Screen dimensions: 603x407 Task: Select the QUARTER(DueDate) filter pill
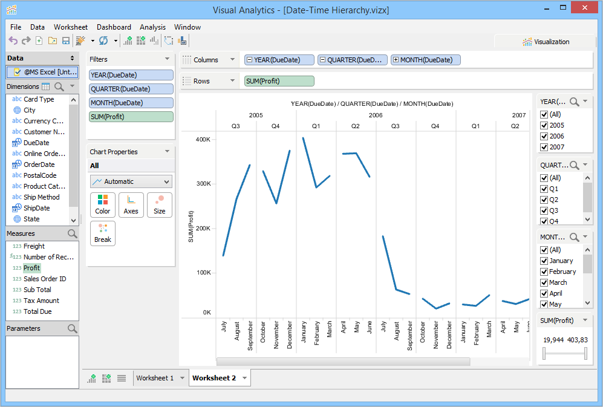coord(131,89)
